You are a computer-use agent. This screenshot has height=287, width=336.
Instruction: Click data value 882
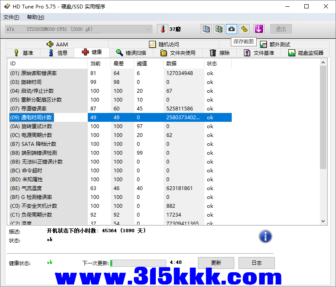tap(171, 206)
